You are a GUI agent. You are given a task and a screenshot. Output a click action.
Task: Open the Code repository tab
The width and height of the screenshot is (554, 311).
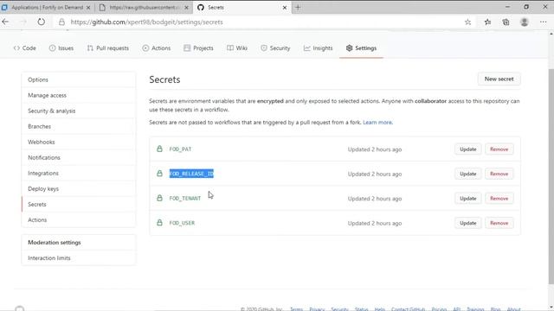pyautogui.click(x=25, y=48)
